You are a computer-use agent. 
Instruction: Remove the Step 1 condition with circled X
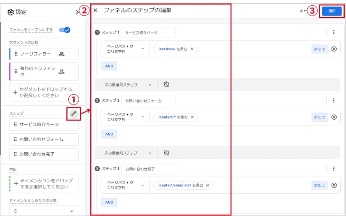[x=334, y=49]
